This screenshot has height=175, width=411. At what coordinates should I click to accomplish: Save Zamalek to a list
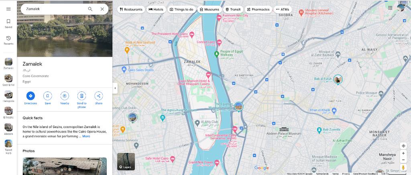48,98
